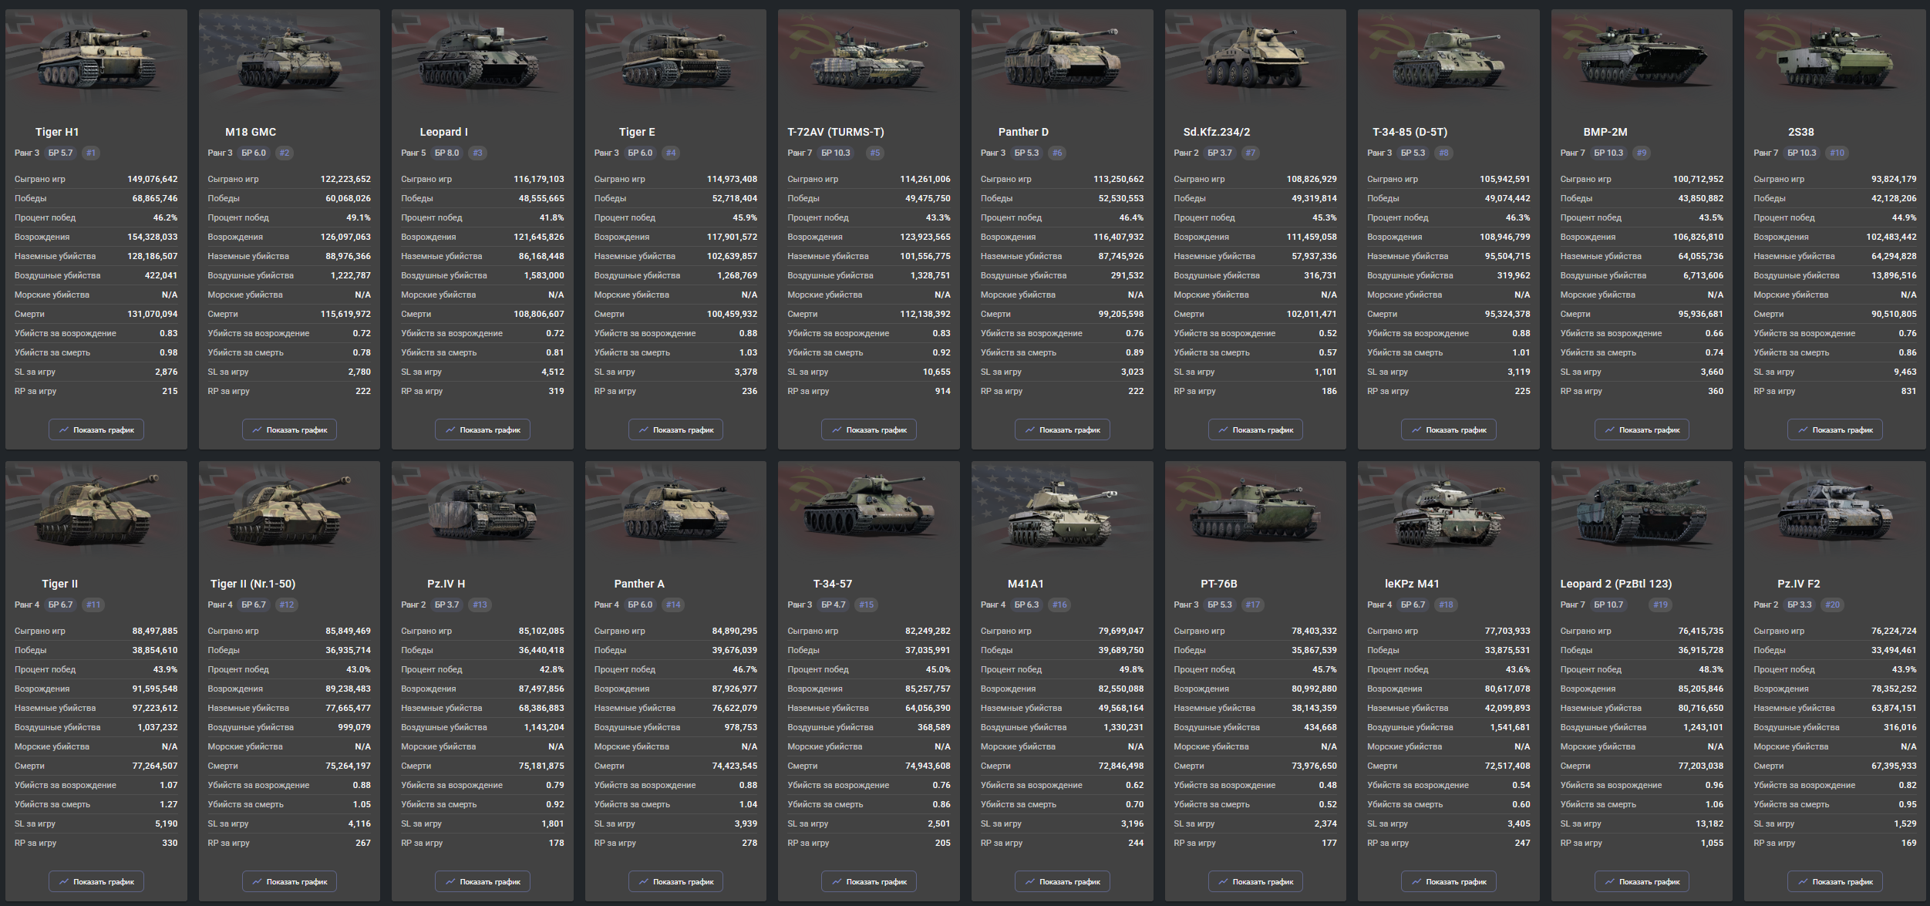Image resolution: width=1930 pixels, height=906 pixels.
Task: Click the БР 10.7 badge on Leopard 2 (PzBtl 123)
Action: pos(1608,605)
